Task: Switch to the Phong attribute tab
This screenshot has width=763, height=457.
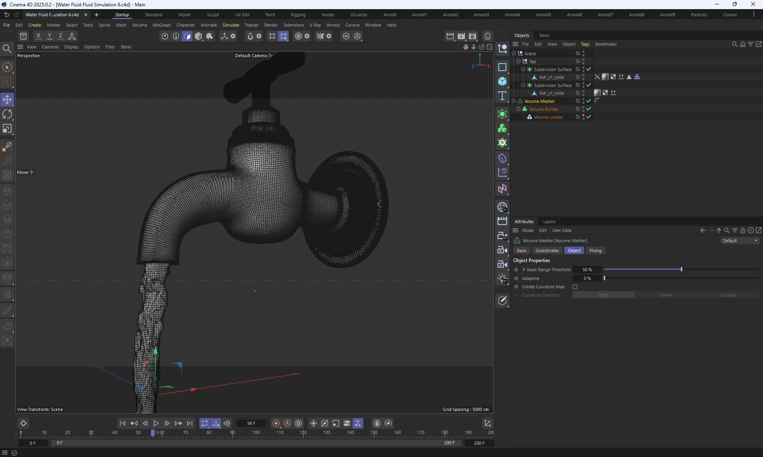Action: (x=595, y=251)
